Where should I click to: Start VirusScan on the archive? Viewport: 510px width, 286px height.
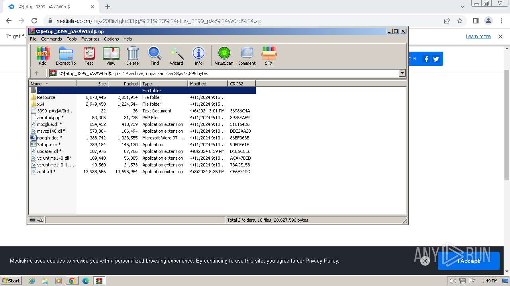pyautogui.click(x=224, y=56)
